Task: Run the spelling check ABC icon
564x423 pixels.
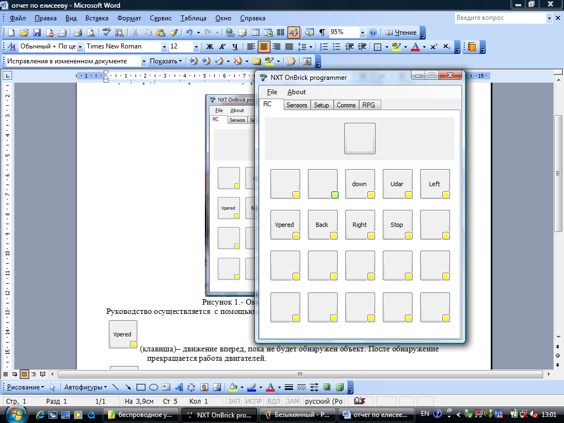Action: click(x=106, y=32)
